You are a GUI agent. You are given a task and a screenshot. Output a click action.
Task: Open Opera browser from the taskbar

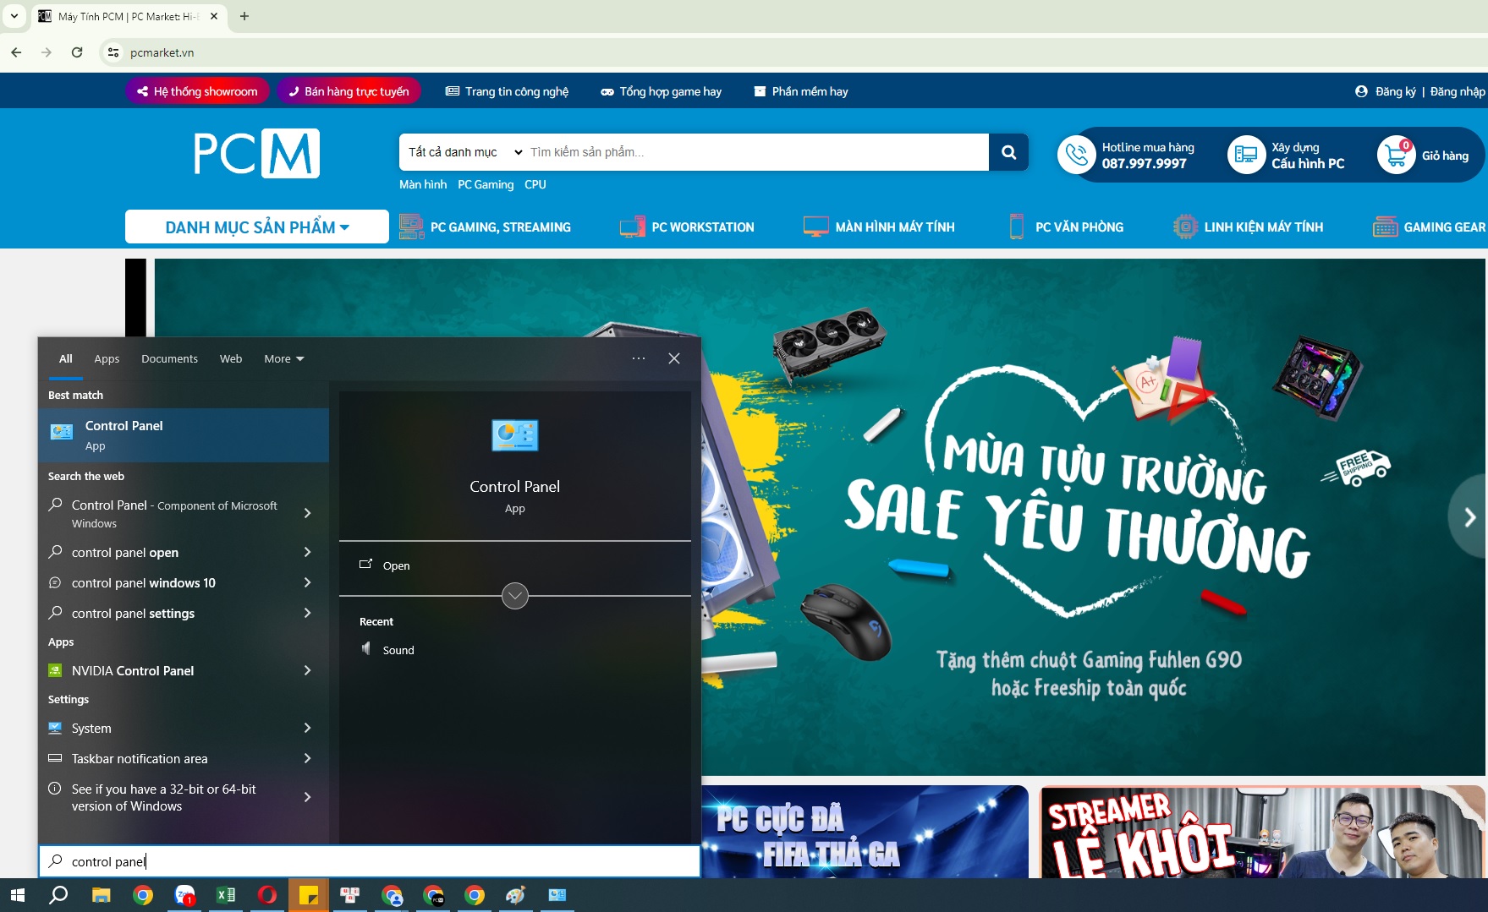point(267,895)
